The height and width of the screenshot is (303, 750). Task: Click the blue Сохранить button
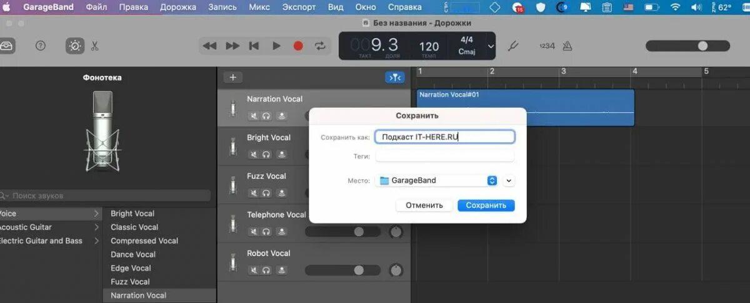pyautogui.click(x=486, y=205)
